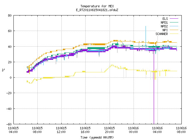Select the SCANNER legend label
The image size is (187, 140).
pyautogui.click(x=162, y=34)
